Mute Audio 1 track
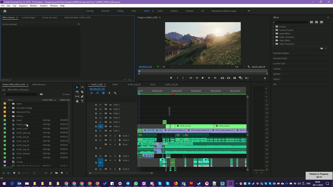The width and height of the screenshot is (333, 187). click(110, 136)
